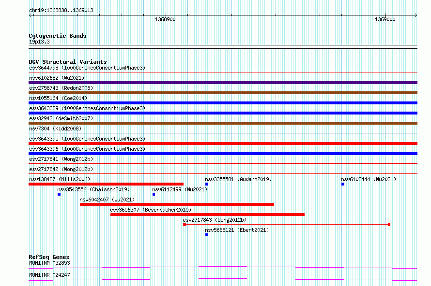Open nsv6102444 (Wu2021) label
This screenshot has height=286, width=431.
pyautogui.click(x=369, y=179)
